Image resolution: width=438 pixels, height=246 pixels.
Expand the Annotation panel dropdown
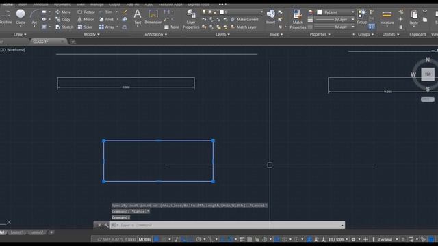click(155, 34)
